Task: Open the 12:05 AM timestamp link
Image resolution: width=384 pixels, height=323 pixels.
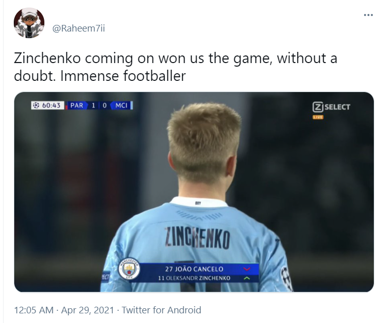Action: [34, 310]
